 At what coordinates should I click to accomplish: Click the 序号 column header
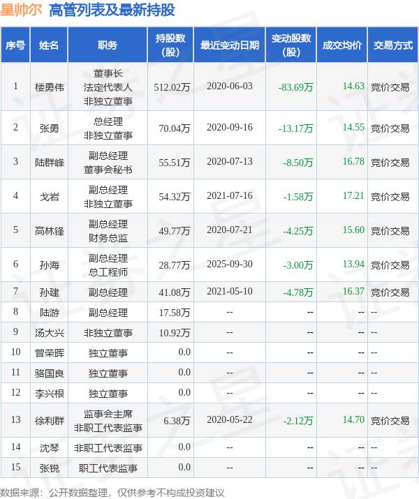point(15,45)
